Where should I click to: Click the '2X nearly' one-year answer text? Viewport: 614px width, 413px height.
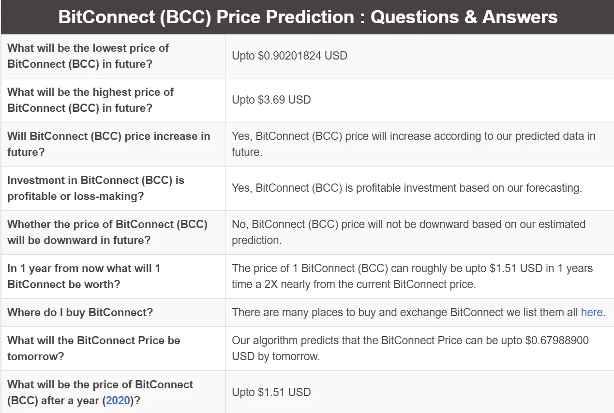[x=412, y=276]
